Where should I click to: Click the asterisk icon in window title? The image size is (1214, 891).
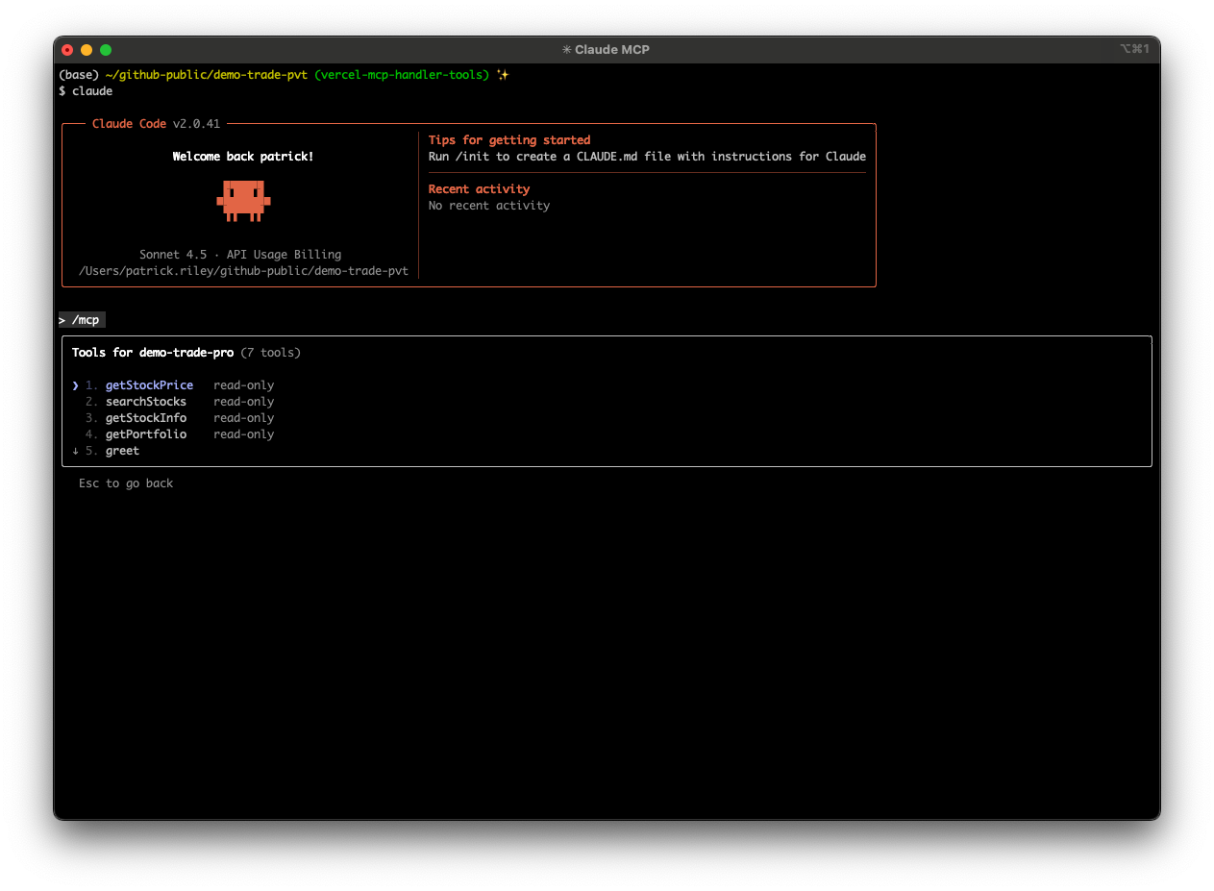[x=566, y=49]
